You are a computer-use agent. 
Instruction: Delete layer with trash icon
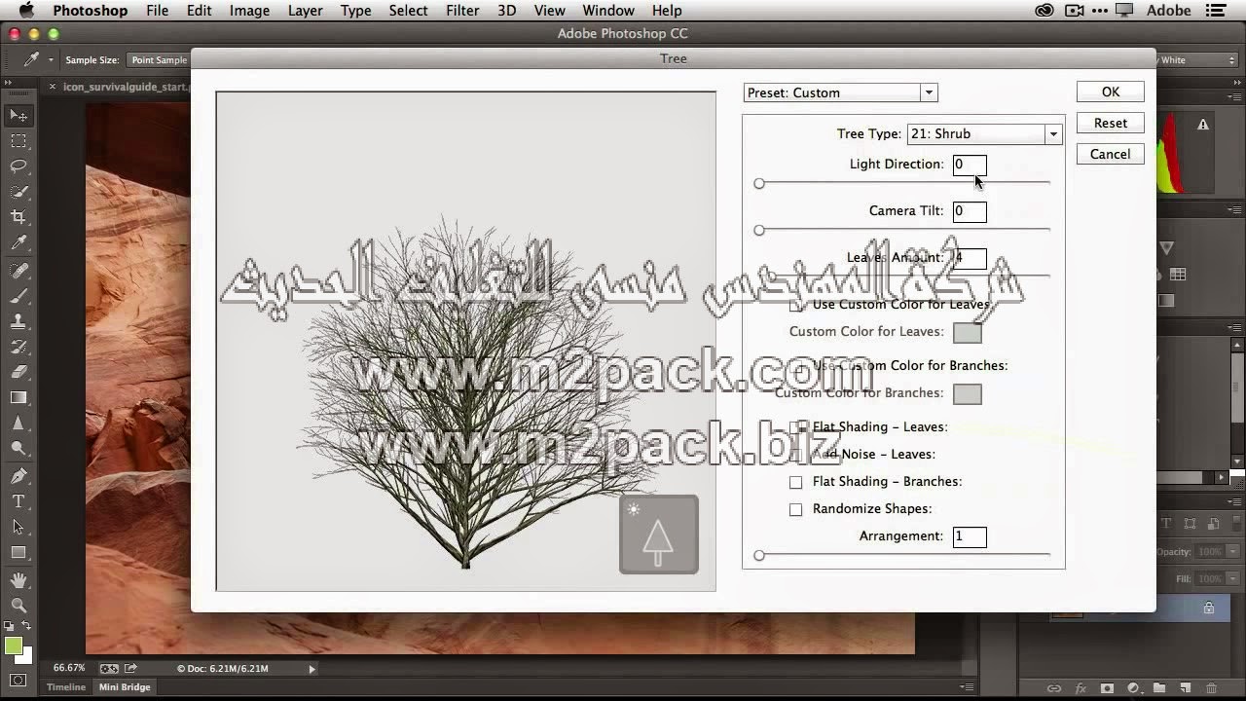(1213, 688)
